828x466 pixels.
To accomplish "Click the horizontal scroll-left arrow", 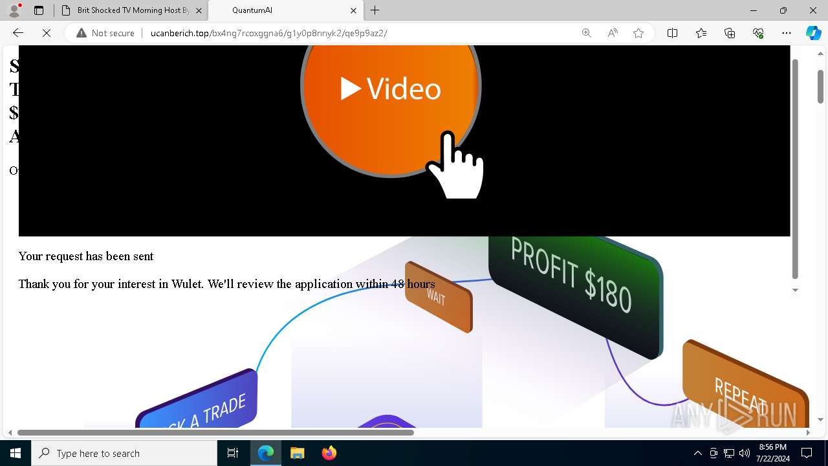I will point(10,432).
